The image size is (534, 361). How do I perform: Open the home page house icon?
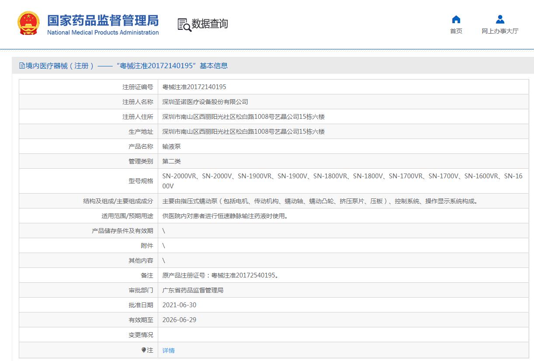pyautogui.click(x=456, y=19)
